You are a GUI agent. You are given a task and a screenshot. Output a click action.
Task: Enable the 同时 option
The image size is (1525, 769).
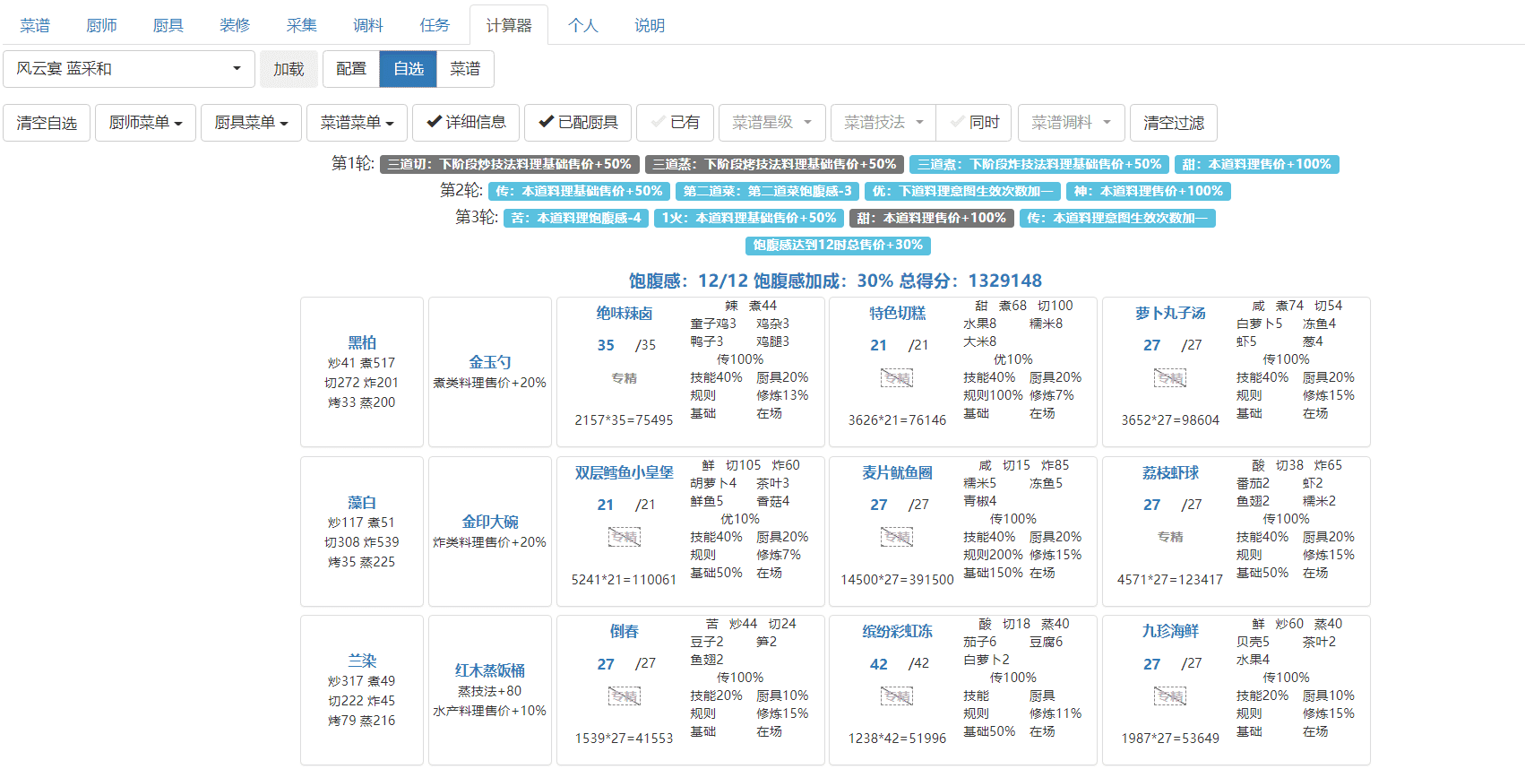(974, 123)
